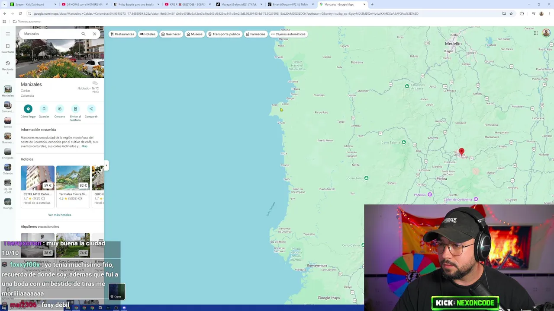Switch to Frisby España browser tab
This screenshot has width=554, height=311.
136,4
